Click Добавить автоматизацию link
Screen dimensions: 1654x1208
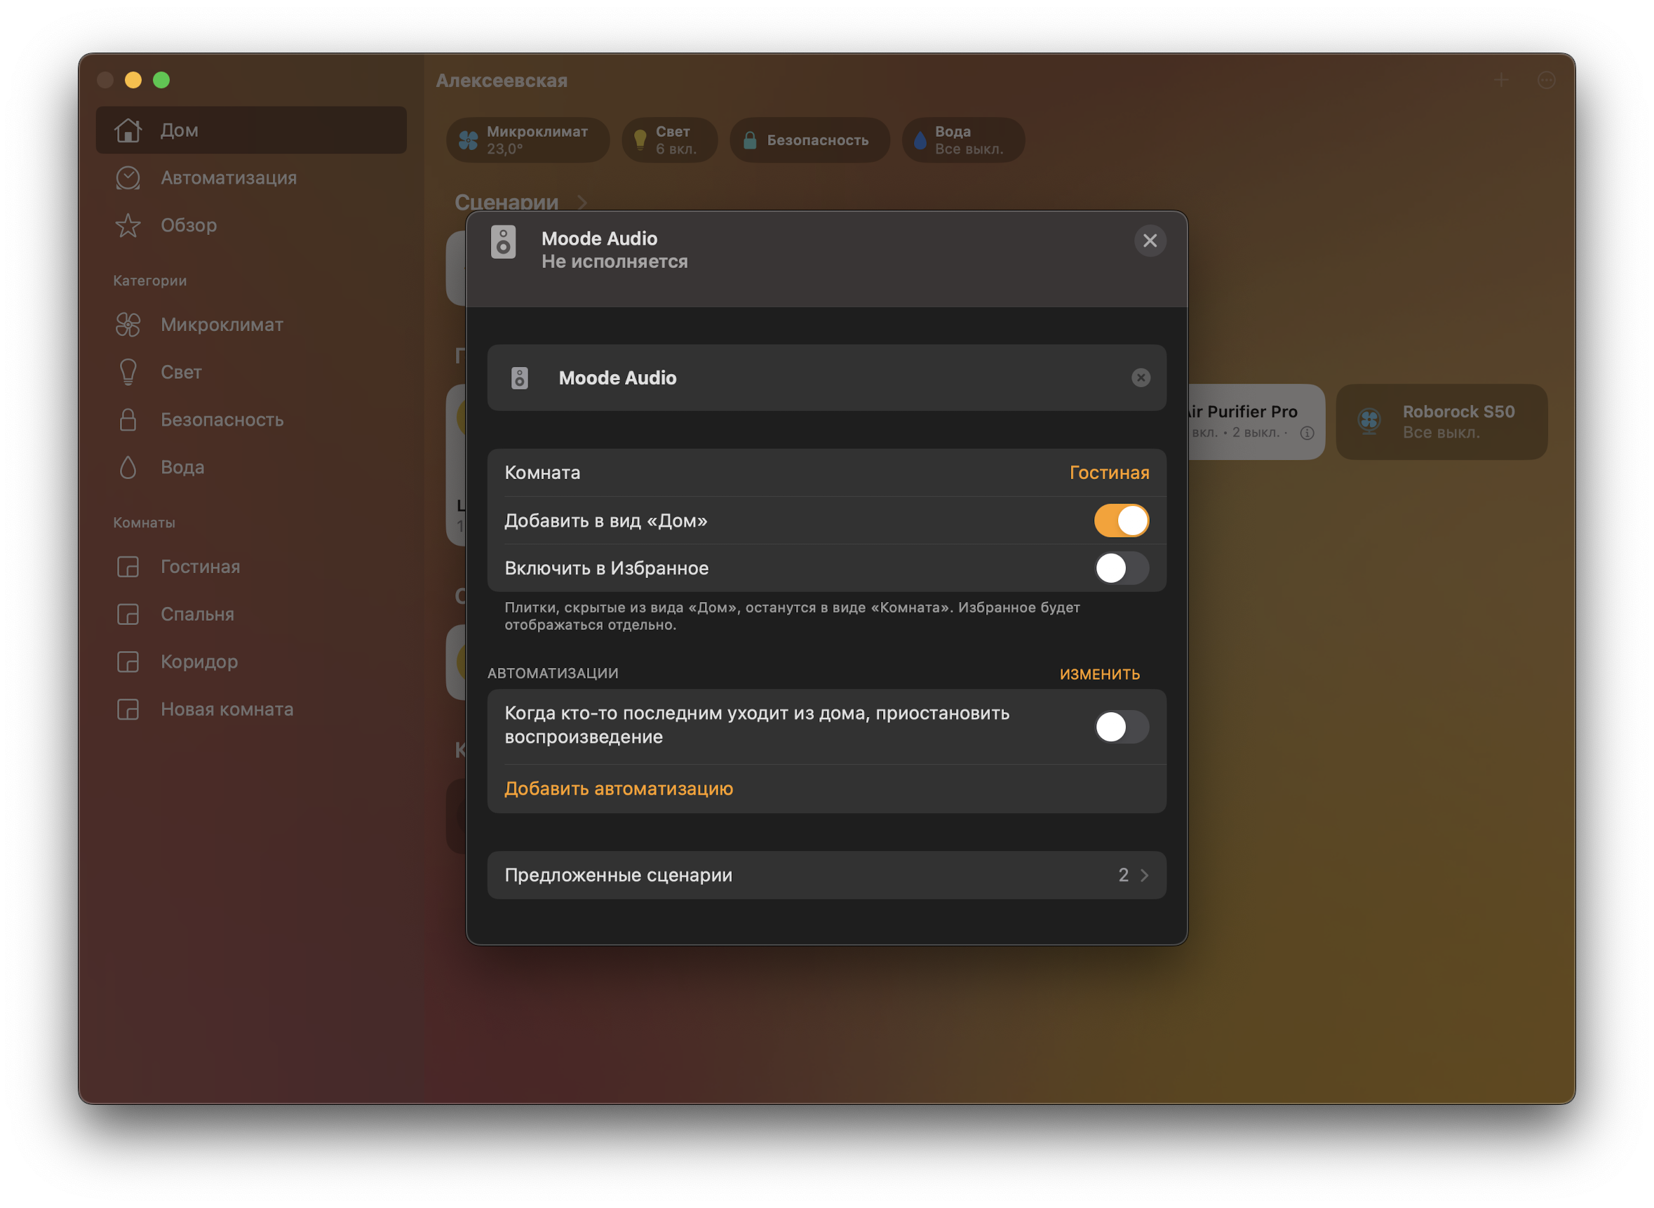click(618, 788)
